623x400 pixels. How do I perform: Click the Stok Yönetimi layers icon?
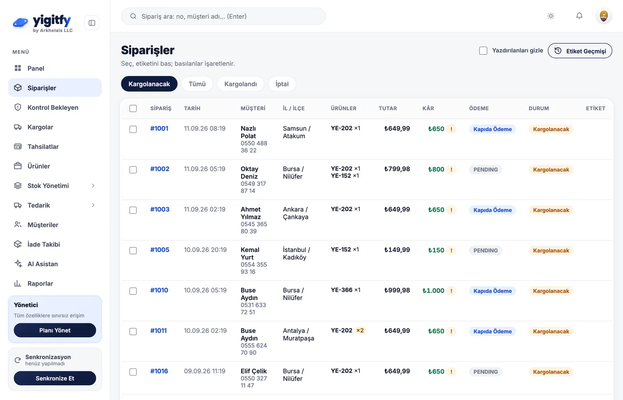click(18, 185)
